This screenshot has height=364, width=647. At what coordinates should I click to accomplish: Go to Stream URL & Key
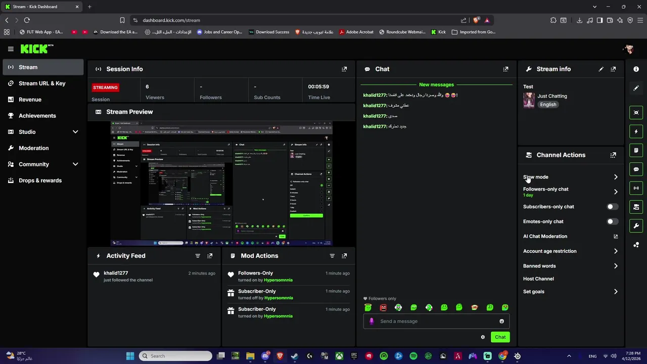point(43,83)
